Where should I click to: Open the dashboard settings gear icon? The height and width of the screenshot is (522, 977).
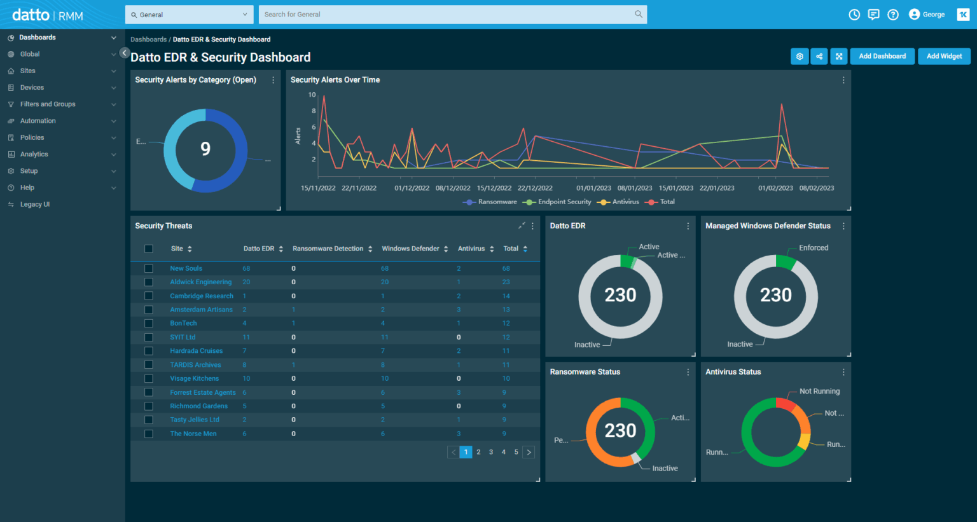tap(800, 56)
